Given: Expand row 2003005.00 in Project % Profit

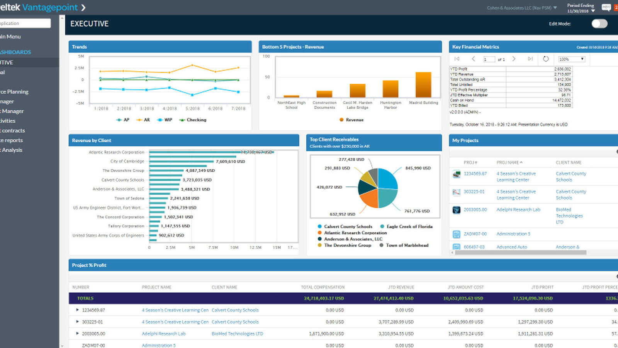Looking at the screenshot, I should (77, 333).
